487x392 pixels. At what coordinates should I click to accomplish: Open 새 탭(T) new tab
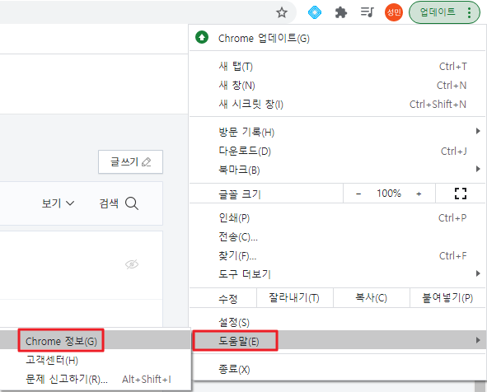coord(337,67)
